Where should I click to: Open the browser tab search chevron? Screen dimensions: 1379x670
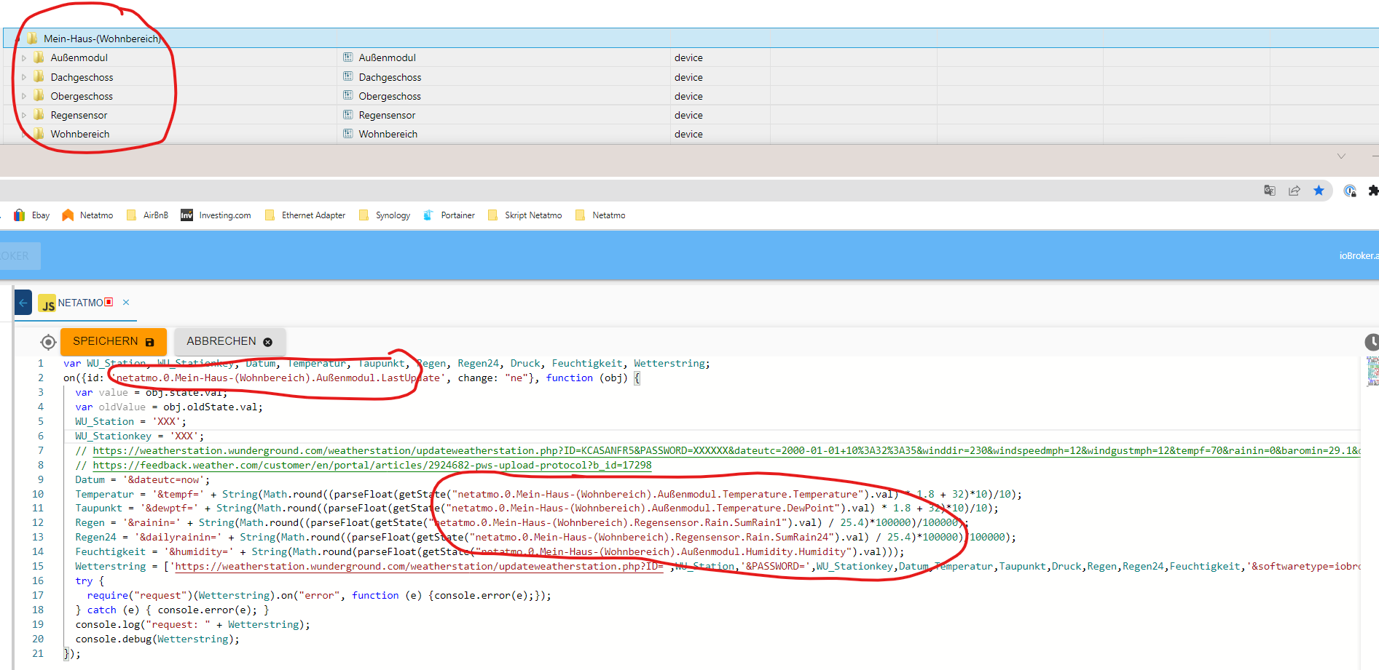click(1341, 156)
